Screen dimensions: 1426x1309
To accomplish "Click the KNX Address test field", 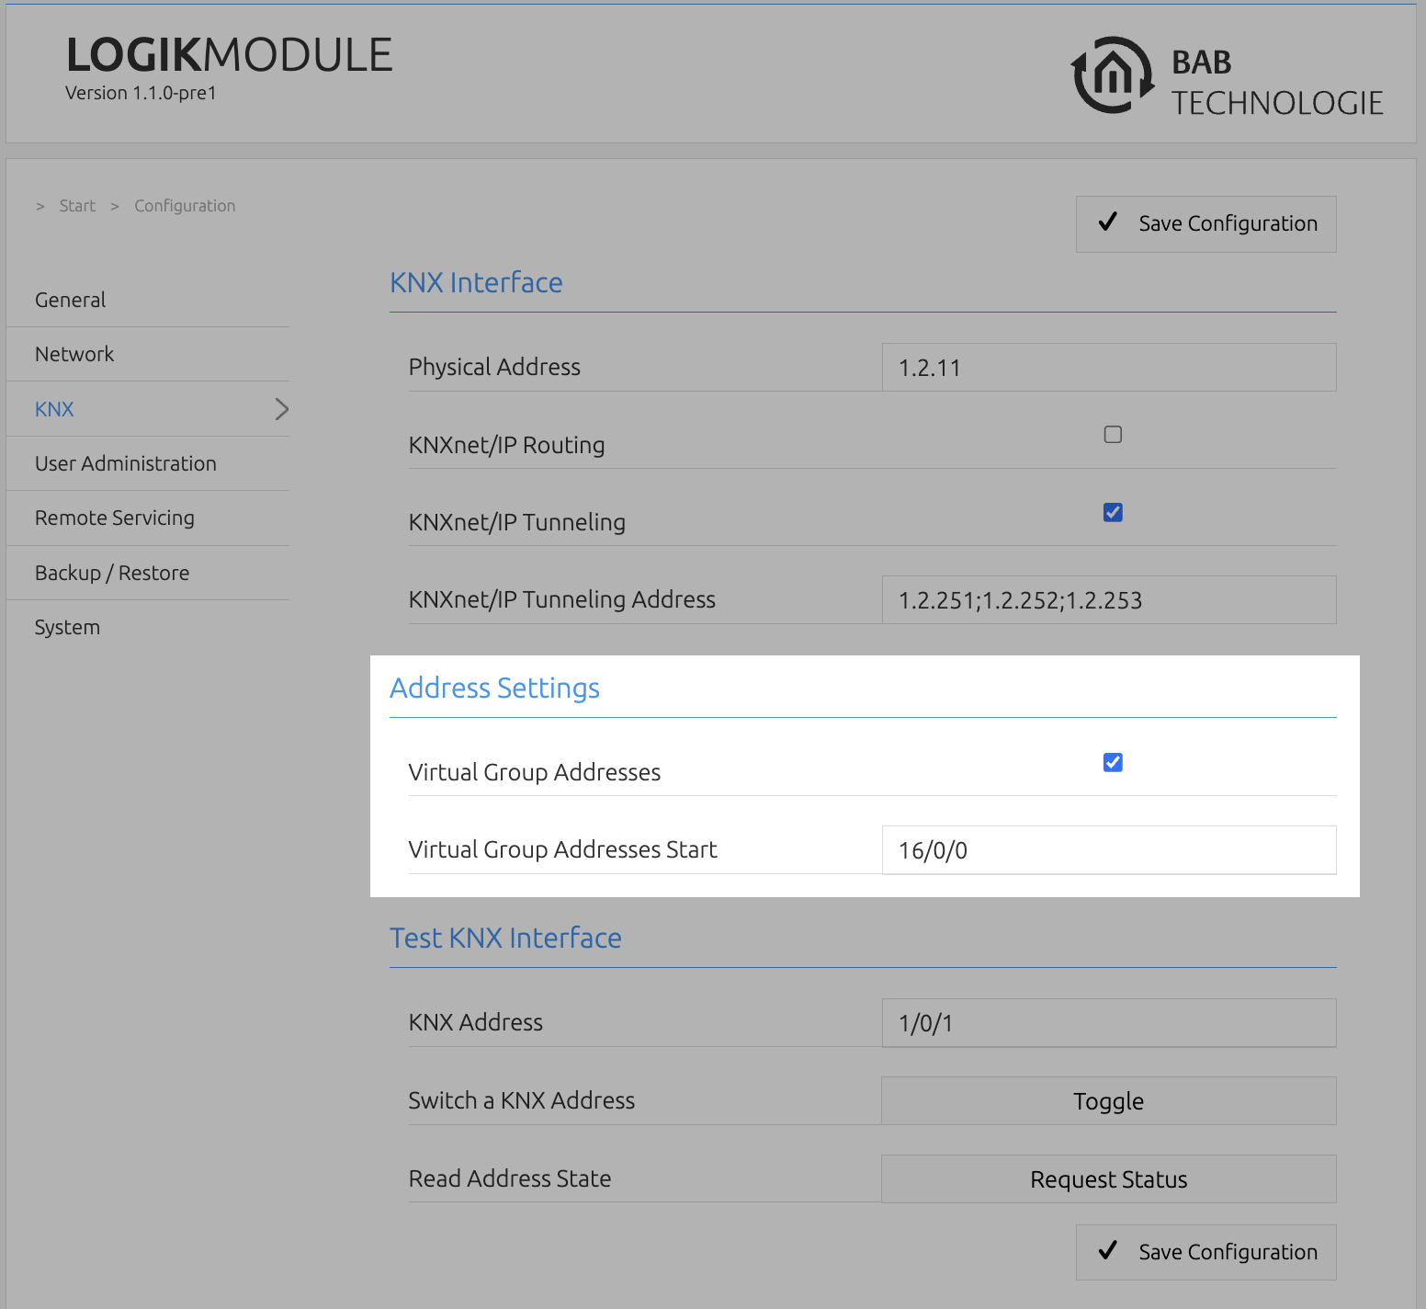I will (1109, 1023).
